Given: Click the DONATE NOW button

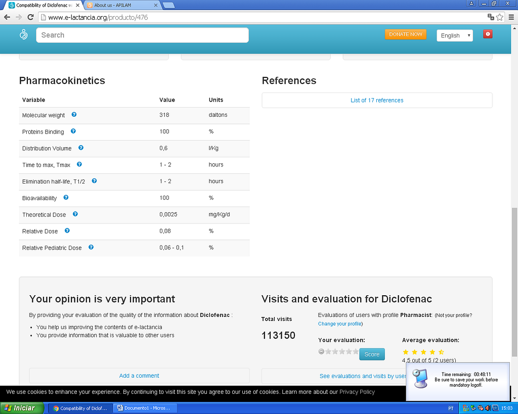Looking at the screenshot, I should [406, 34].
